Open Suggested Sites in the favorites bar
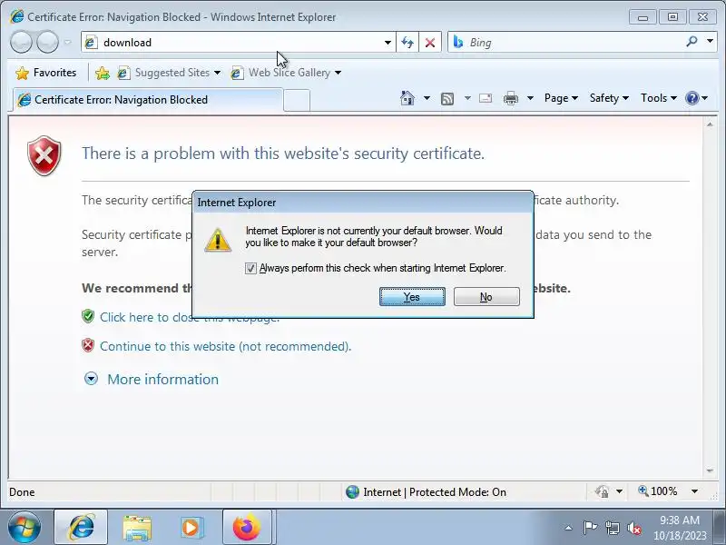The image size is (726, 545). [168, 73]
